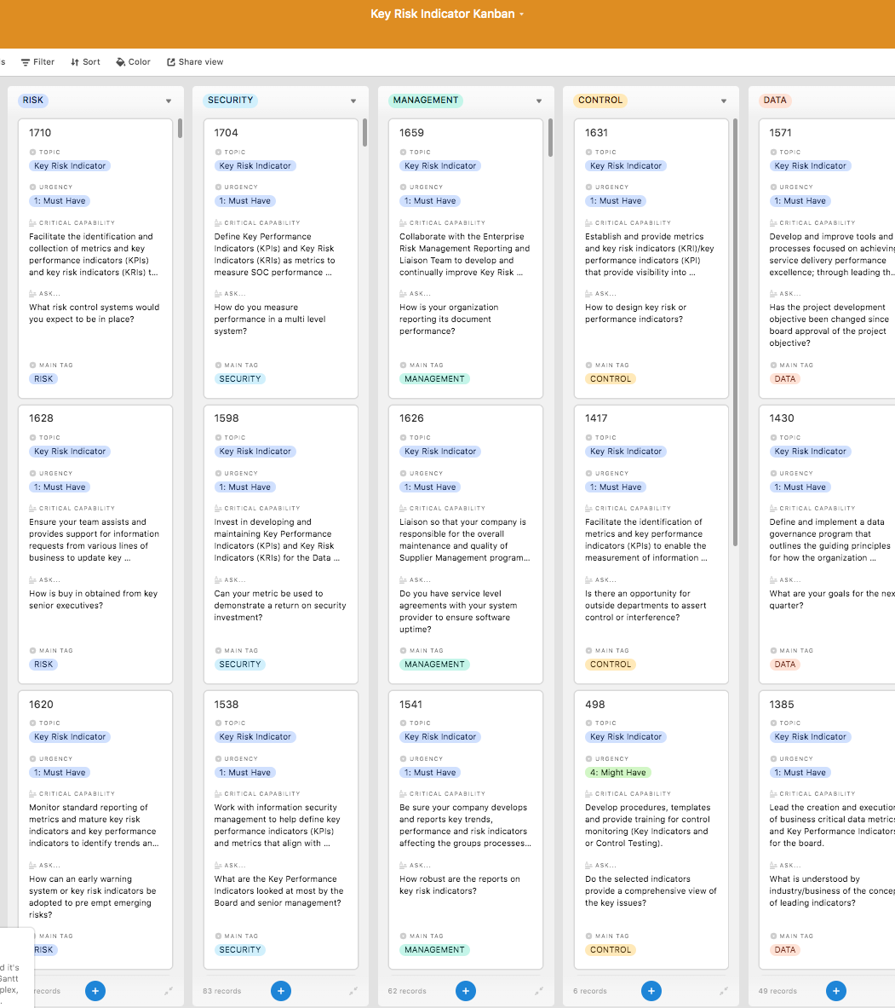Add a record to the DATA stack
895x1008 pixels.
(836, 990)
